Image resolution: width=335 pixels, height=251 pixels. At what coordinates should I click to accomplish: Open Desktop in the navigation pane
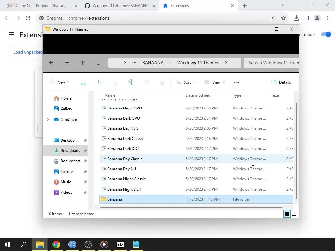[67, 140]
